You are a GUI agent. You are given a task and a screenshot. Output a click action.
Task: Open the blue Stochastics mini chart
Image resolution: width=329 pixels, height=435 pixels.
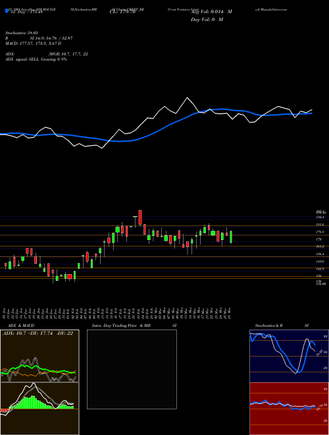coord(289,356)
